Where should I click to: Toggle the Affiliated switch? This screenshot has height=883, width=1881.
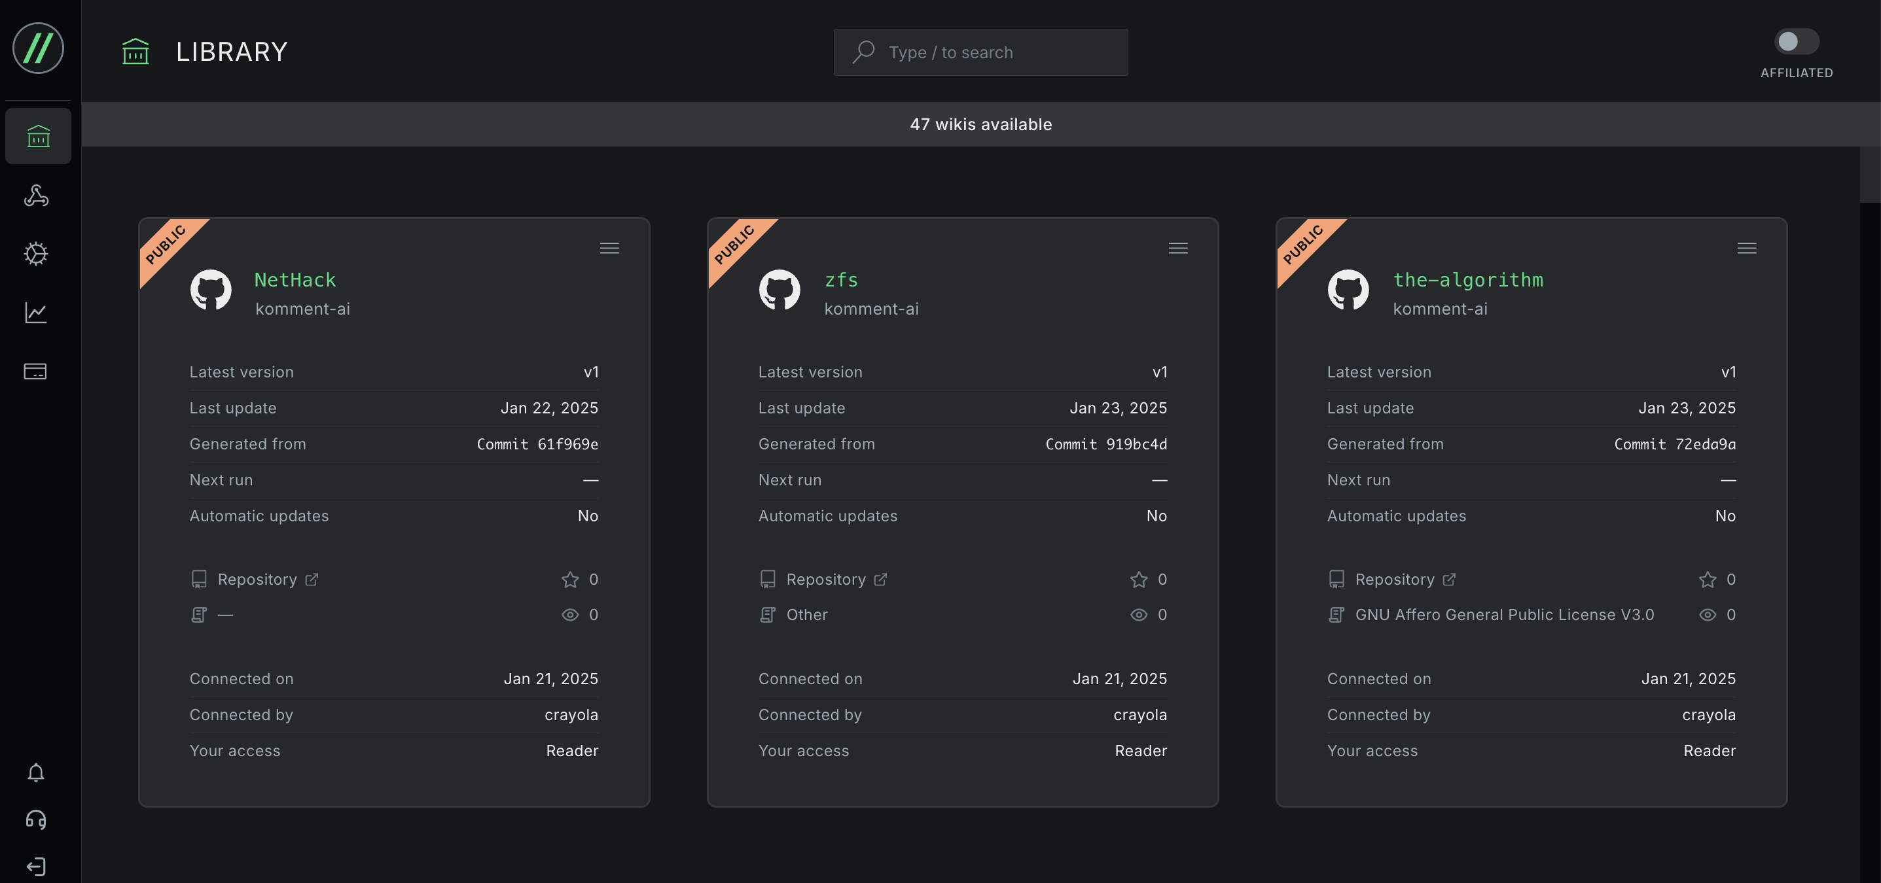click(1797, 42)
